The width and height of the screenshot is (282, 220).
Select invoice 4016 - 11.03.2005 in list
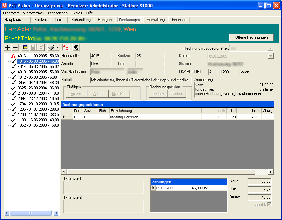click(x=38, y=56)
